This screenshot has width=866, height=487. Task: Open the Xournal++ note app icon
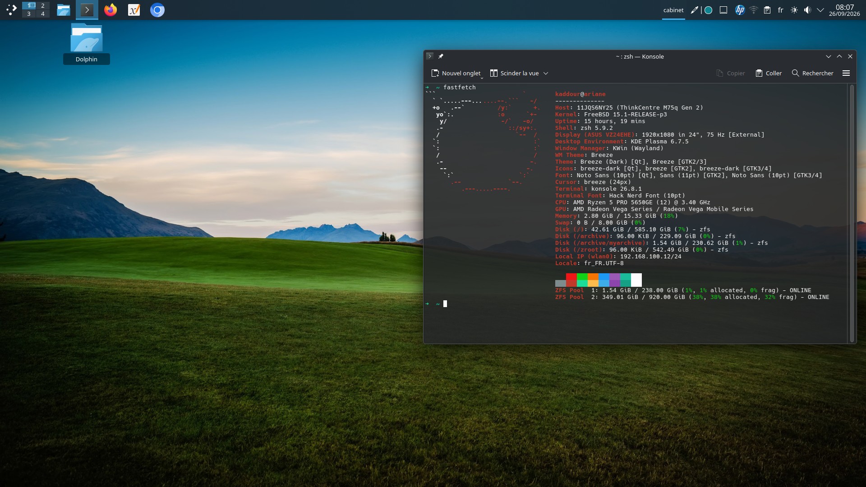134,10
